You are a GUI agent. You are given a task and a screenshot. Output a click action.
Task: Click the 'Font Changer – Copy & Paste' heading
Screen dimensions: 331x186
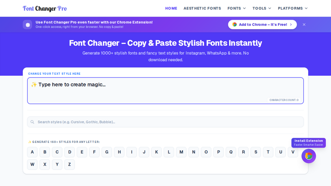(165, 43)
